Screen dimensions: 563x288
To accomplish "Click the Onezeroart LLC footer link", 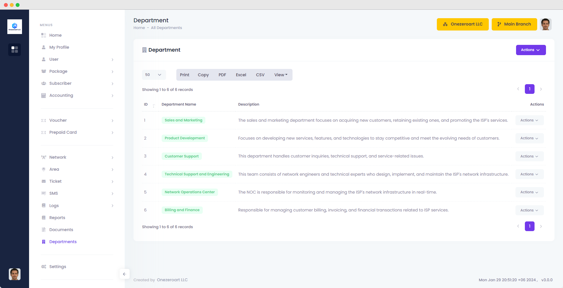I will pos(172,280).
